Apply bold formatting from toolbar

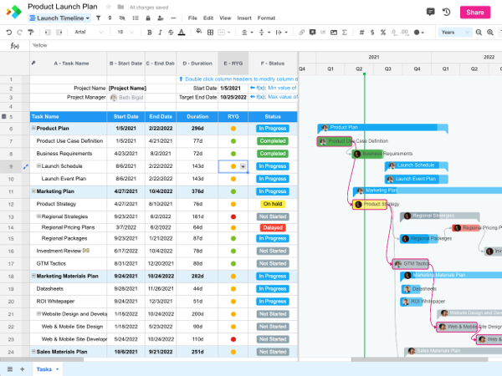point(148,32)
